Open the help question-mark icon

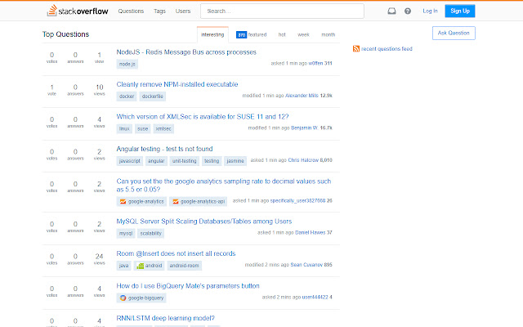408,11
